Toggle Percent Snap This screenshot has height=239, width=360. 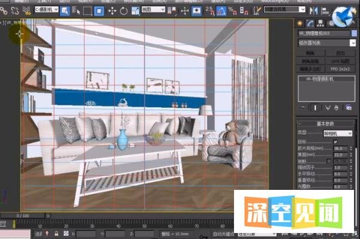[232, 11]
